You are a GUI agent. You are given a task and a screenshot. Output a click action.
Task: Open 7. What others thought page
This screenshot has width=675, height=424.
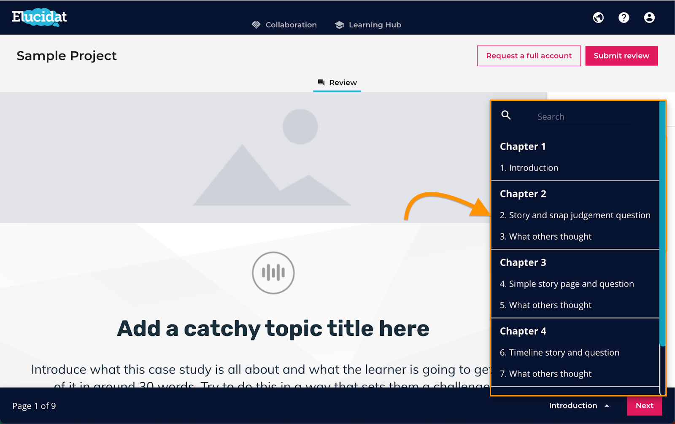pyautogui.click(x=545, y=374)
